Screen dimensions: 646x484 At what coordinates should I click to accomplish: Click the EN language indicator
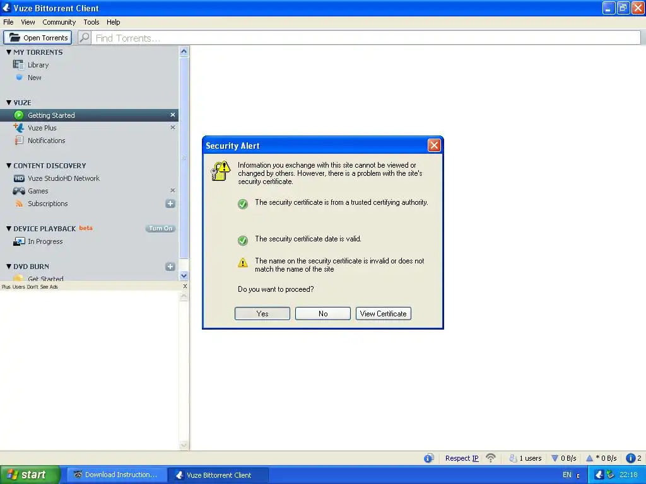[x=567, y=475]
